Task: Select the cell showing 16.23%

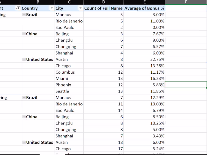Action: coord(144,79)
